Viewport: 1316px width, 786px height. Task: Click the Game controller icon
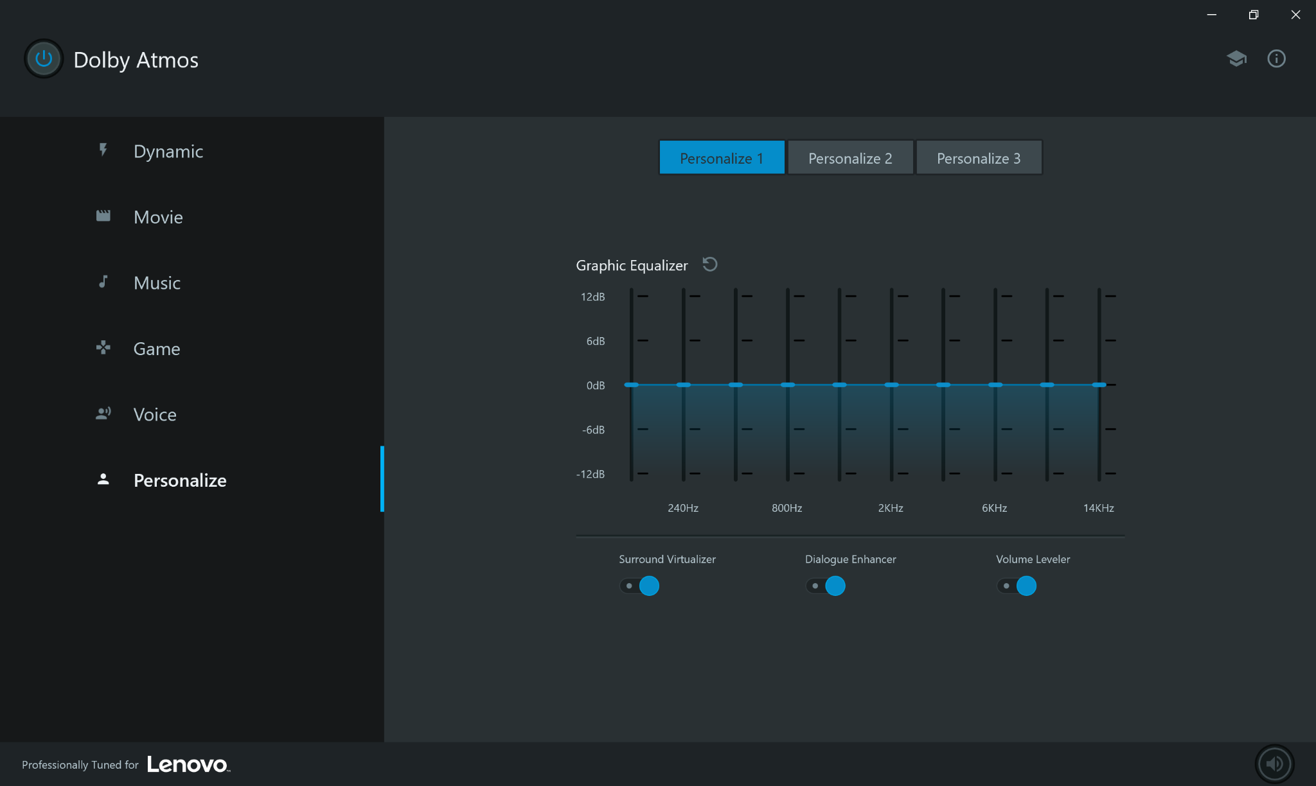(103, 348)
